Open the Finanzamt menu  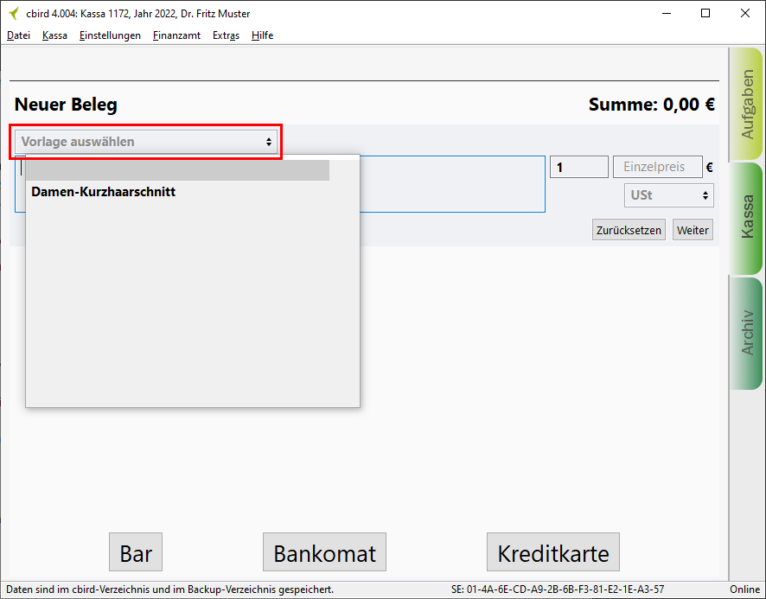176,35
